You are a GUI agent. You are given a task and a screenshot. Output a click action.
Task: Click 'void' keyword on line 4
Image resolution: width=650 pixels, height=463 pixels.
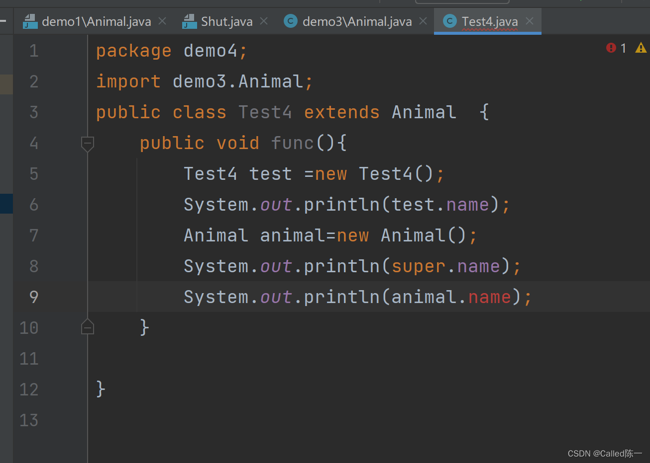point(238,143)
